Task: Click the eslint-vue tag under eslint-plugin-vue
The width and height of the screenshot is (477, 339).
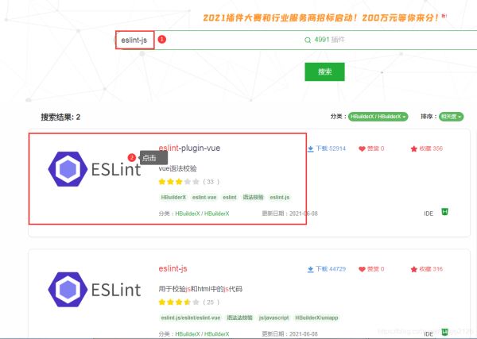Action: coord(204,197)
